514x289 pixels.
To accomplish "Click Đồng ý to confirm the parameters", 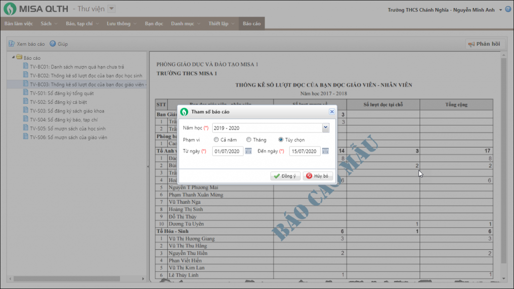I will point(285,176).
